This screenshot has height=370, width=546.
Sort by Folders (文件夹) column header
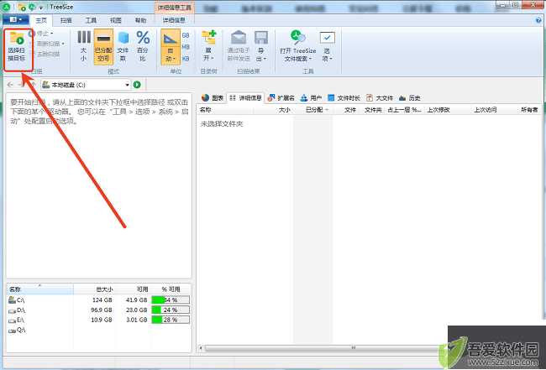click(371, 110)
